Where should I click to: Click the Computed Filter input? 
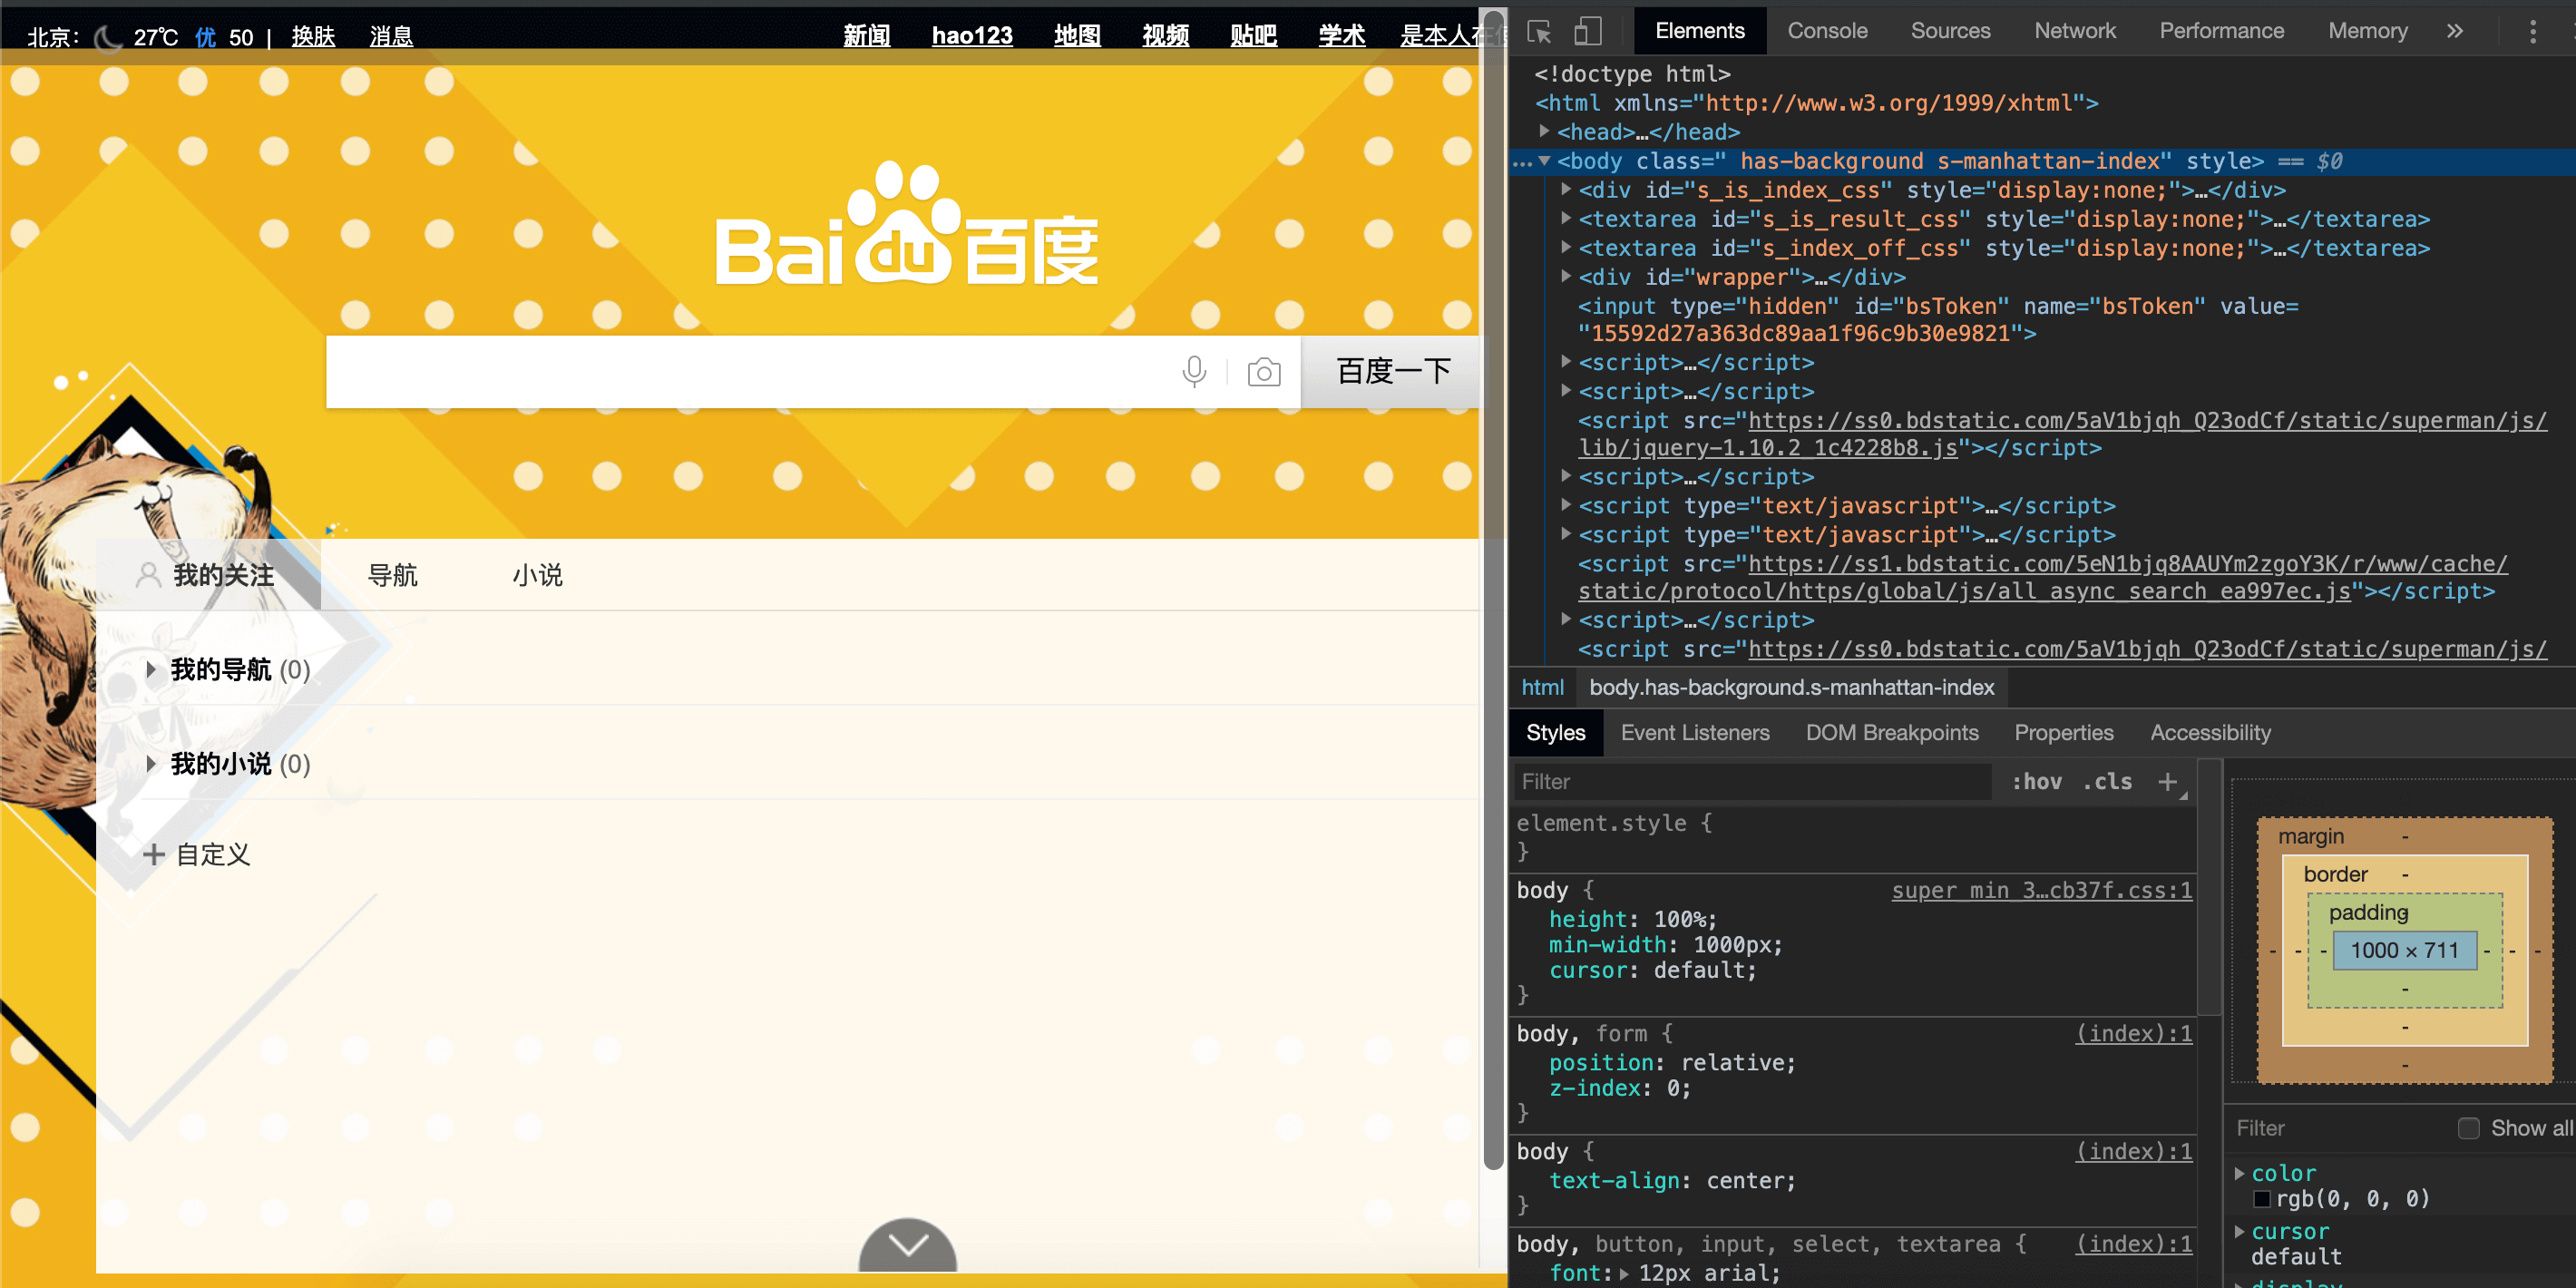coord(2340,1128)
